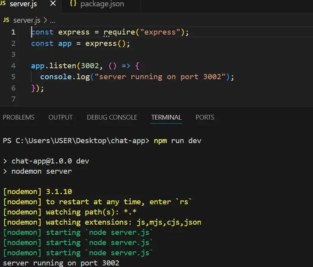
Task: Open the PROBLEMS panel tab
Action: (x=18, y=117)
